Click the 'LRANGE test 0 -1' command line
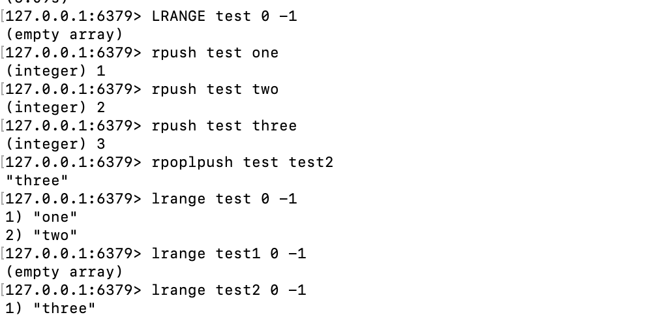Viewport: 660px width, 317px height. coord(224,16)
